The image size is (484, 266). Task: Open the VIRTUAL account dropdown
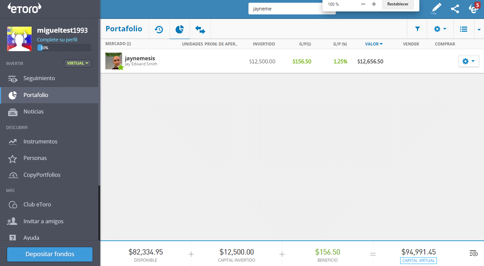pos(77,63)
